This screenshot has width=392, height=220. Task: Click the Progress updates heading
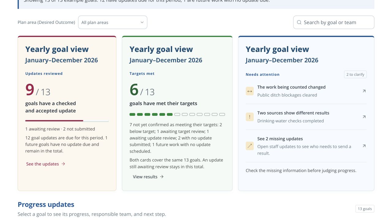tap(46, 204)
